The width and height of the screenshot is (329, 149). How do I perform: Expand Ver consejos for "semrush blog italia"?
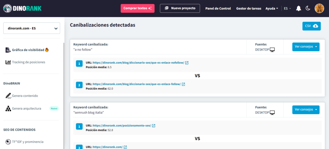306,110
